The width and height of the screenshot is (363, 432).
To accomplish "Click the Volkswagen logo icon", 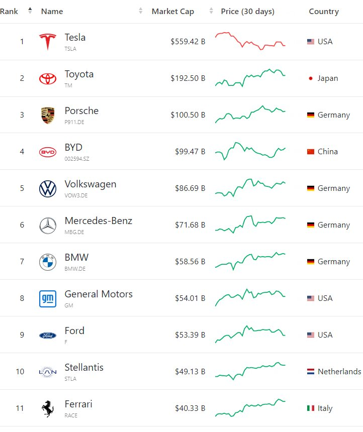I will click(48, 188).
